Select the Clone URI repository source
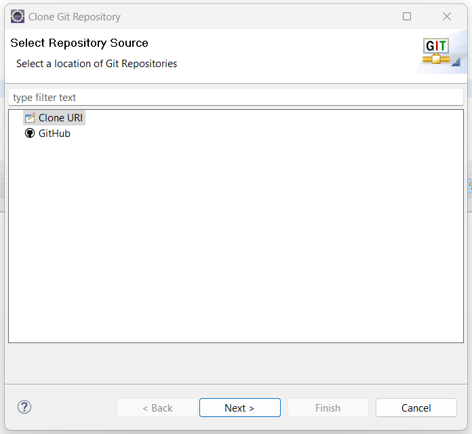Screen dimensions: 472x434 (60, 118)
